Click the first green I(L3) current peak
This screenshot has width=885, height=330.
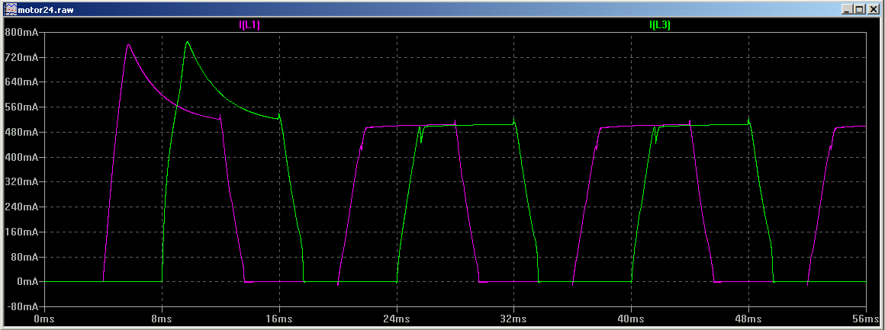[x=188, y=42]
